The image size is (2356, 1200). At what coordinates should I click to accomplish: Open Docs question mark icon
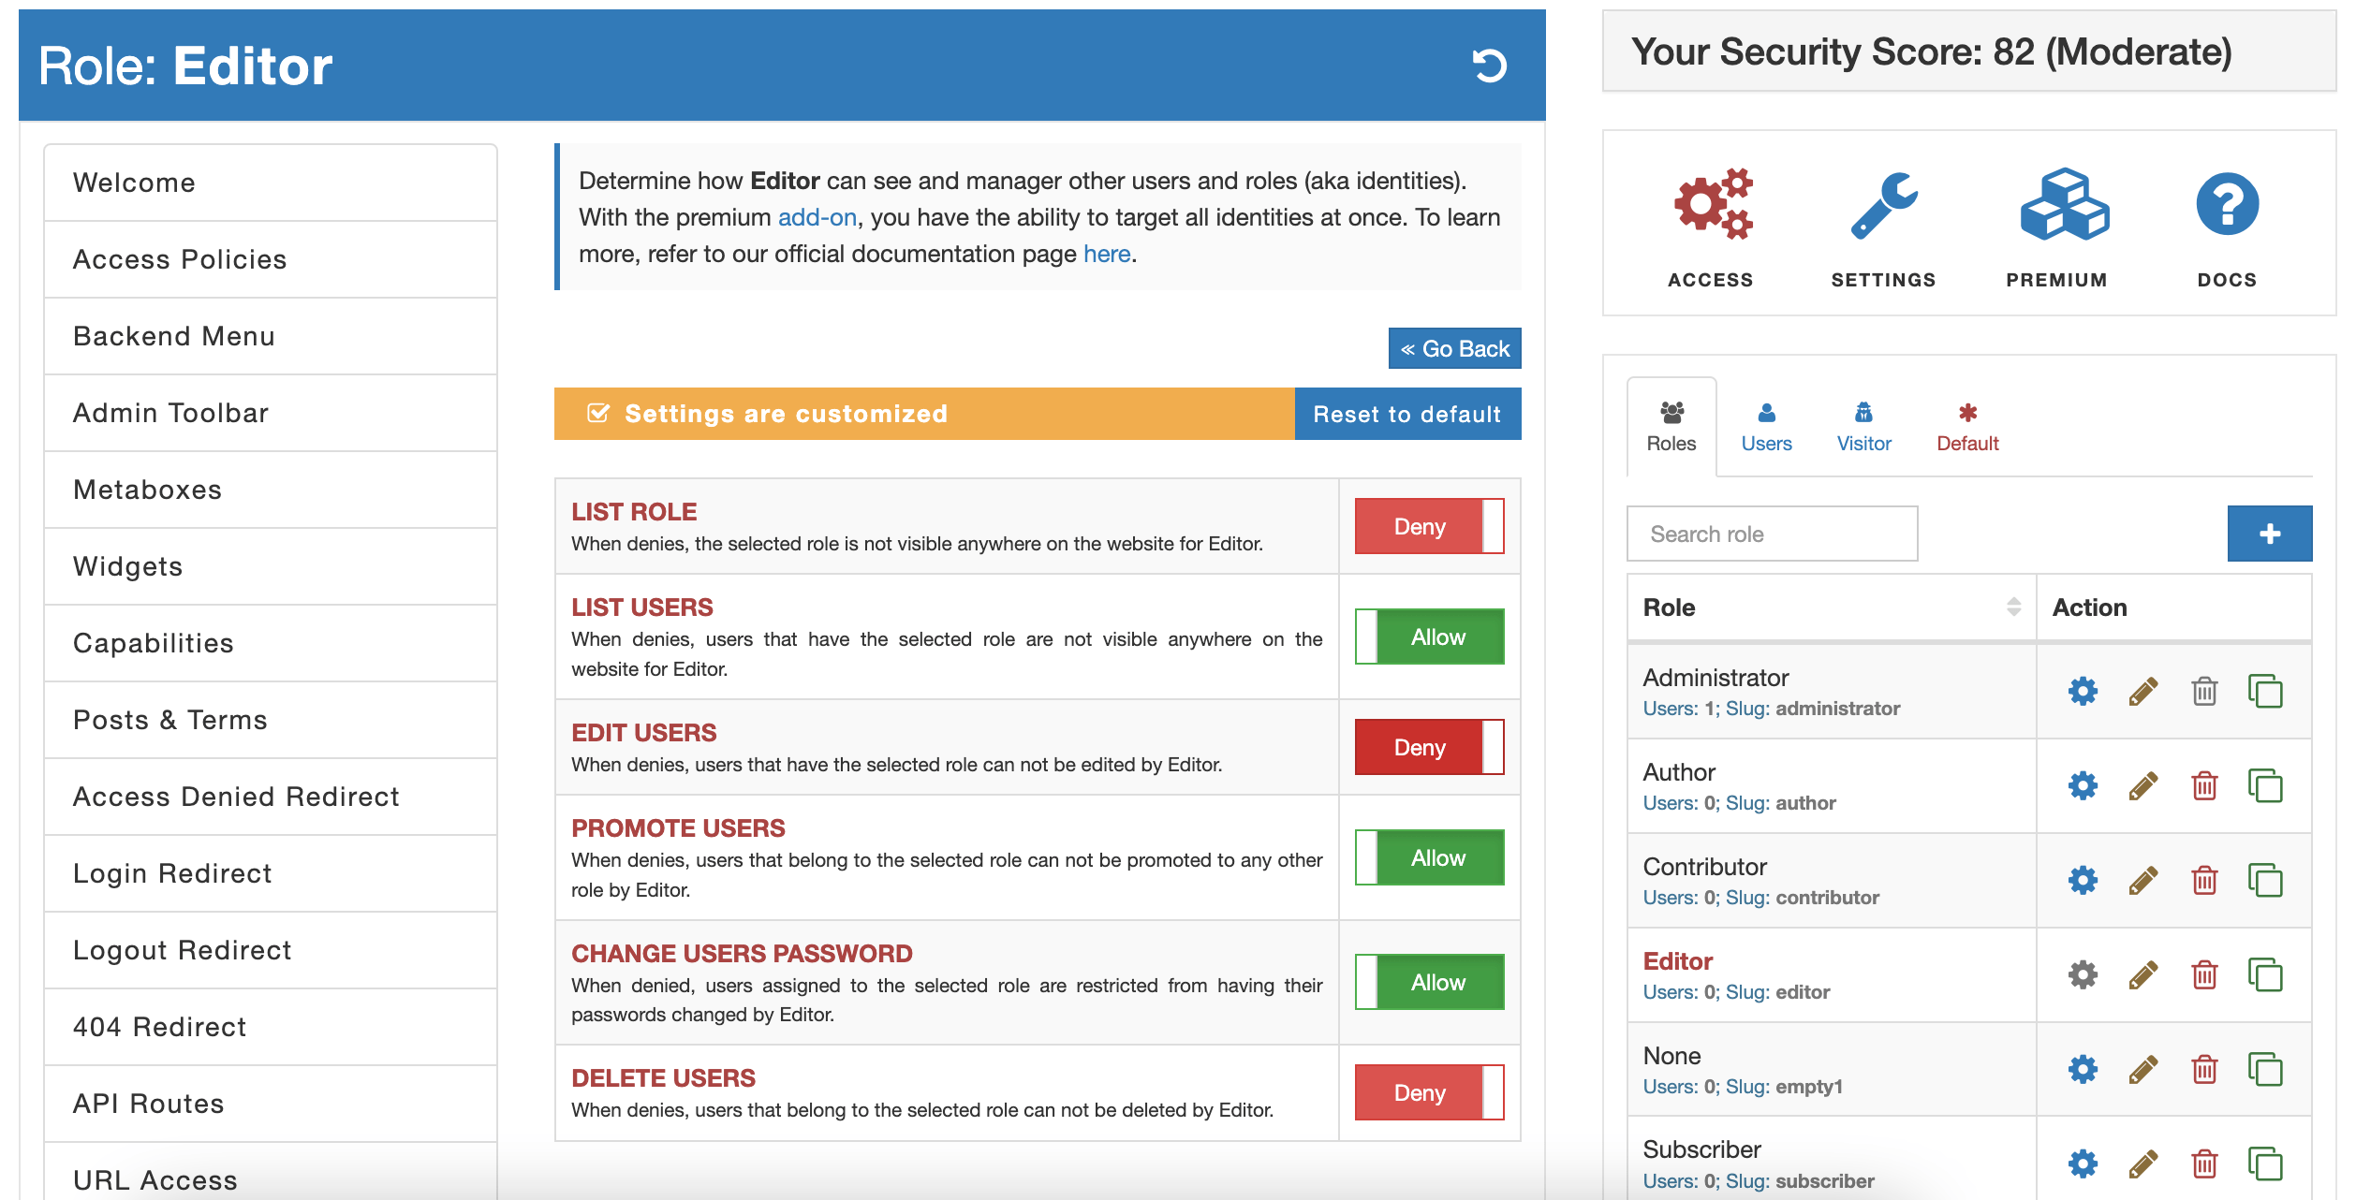(x=2227, y=204)
